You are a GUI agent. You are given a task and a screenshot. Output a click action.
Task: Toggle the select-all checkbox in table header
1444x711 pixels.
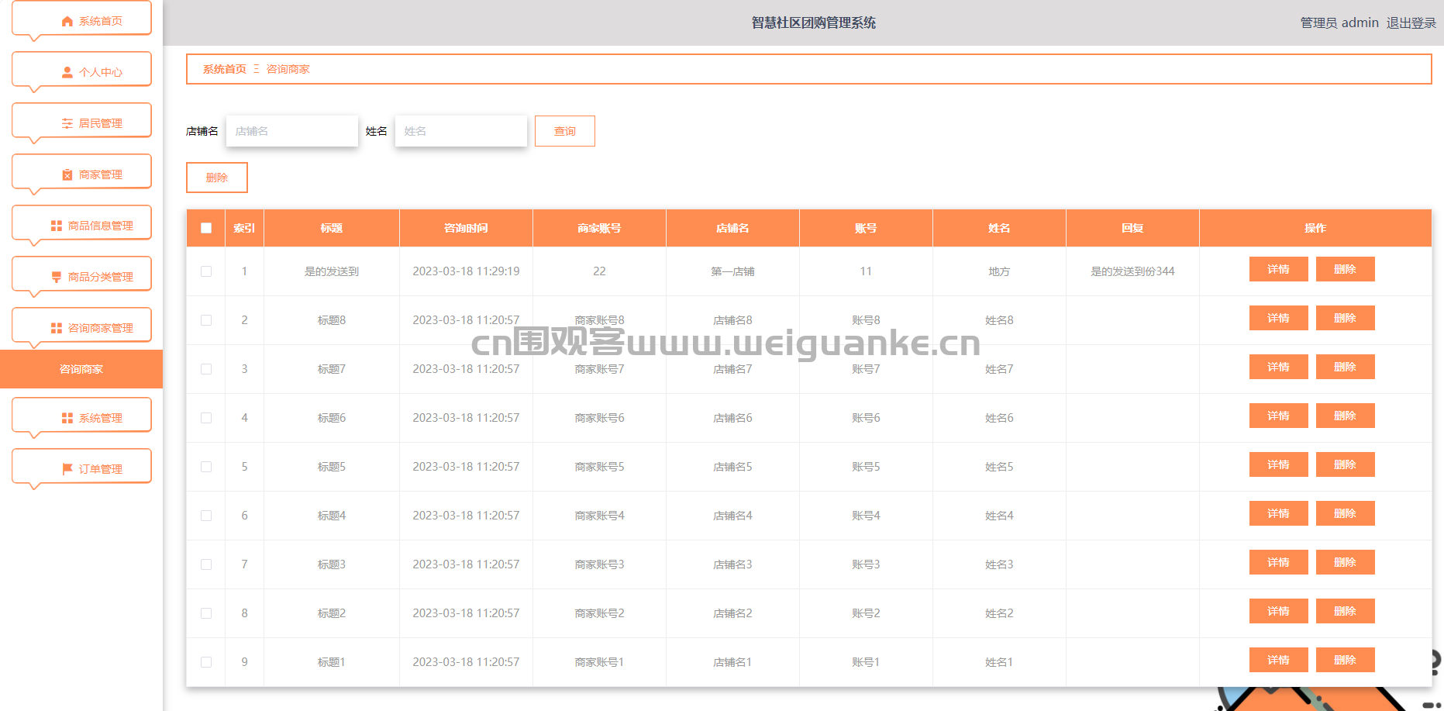pos(206,228)
